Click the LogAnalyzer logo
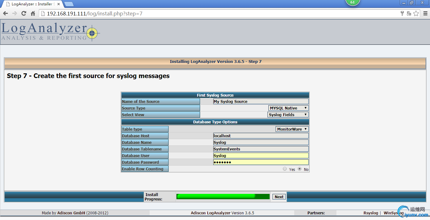This screenshot has width=430, height=220. [50, 31]
